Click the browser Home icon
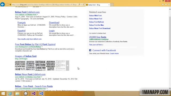Viewport: 171px width, 96px height. coord(163,5)
